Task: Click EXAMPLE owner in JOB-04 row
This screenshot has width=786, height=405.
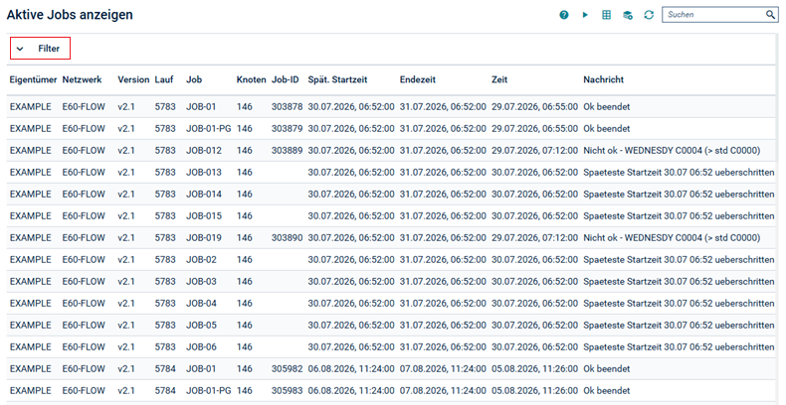Action: [31, 303]
